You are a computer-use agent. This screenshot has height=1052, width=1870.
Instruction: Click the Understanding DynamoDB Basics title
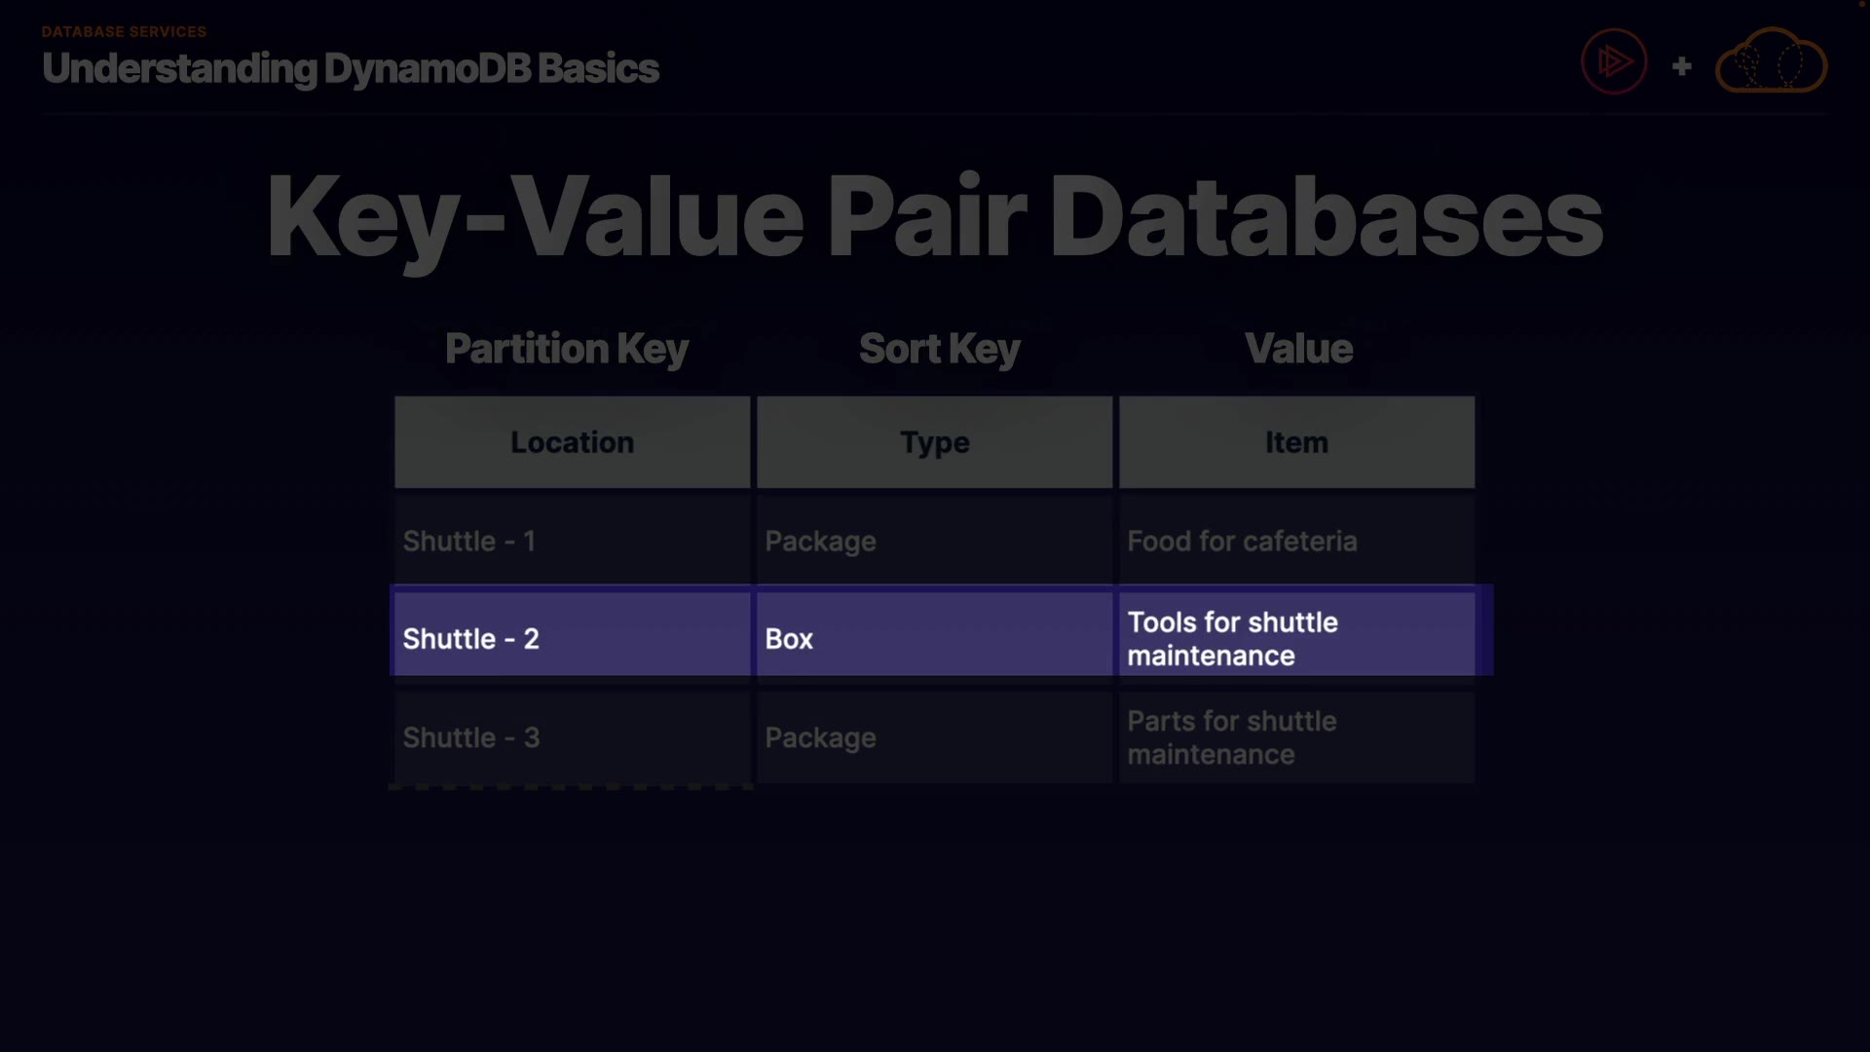350,68
